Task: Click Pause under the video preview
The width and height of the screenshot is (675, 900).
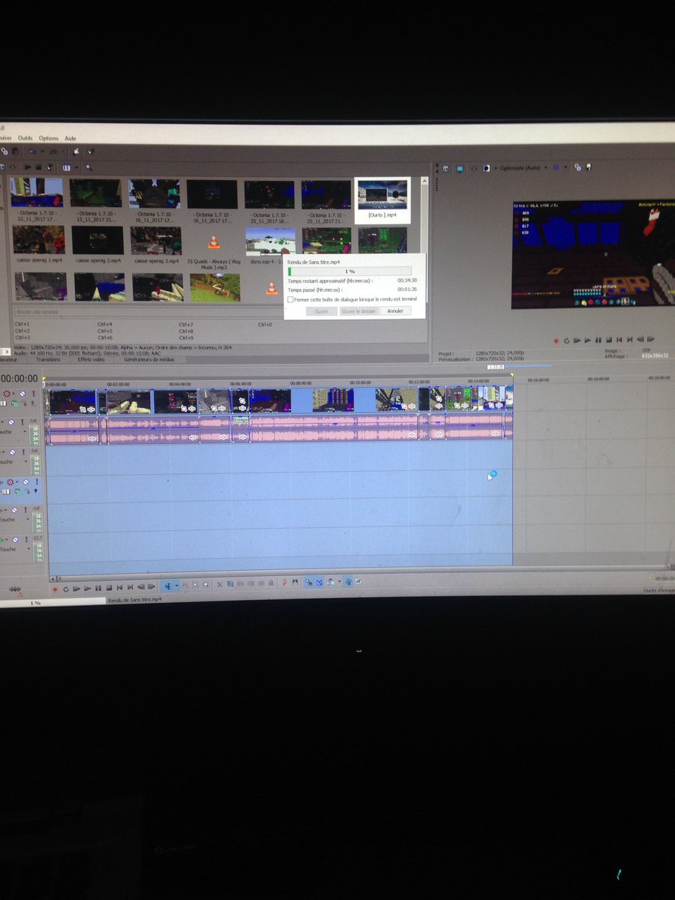Action: pos(598,340)
